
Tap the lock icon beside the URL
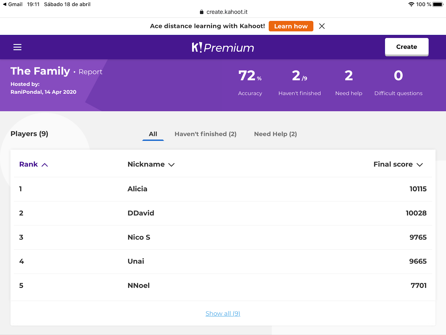pos(202,12)
